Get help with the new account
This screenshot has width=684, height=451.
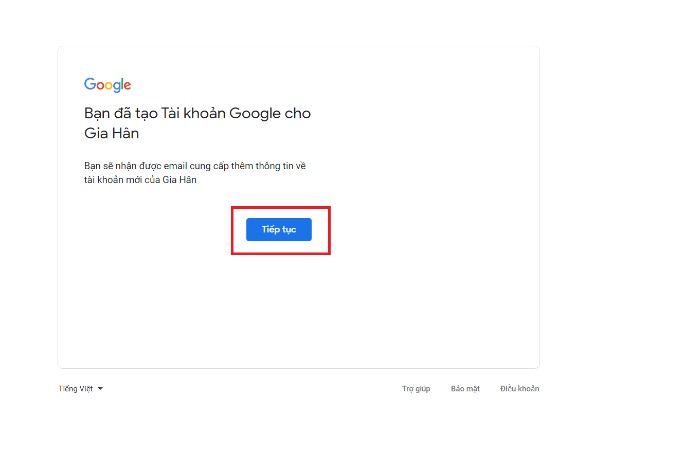point(416,388)
